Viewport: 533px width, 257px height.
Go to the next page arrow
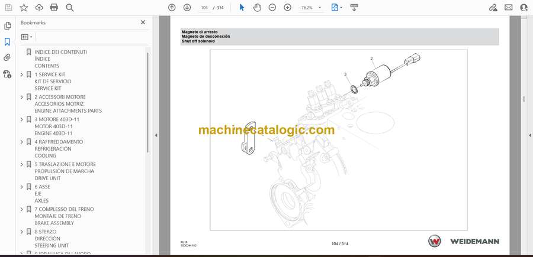[x=187, y=8]
